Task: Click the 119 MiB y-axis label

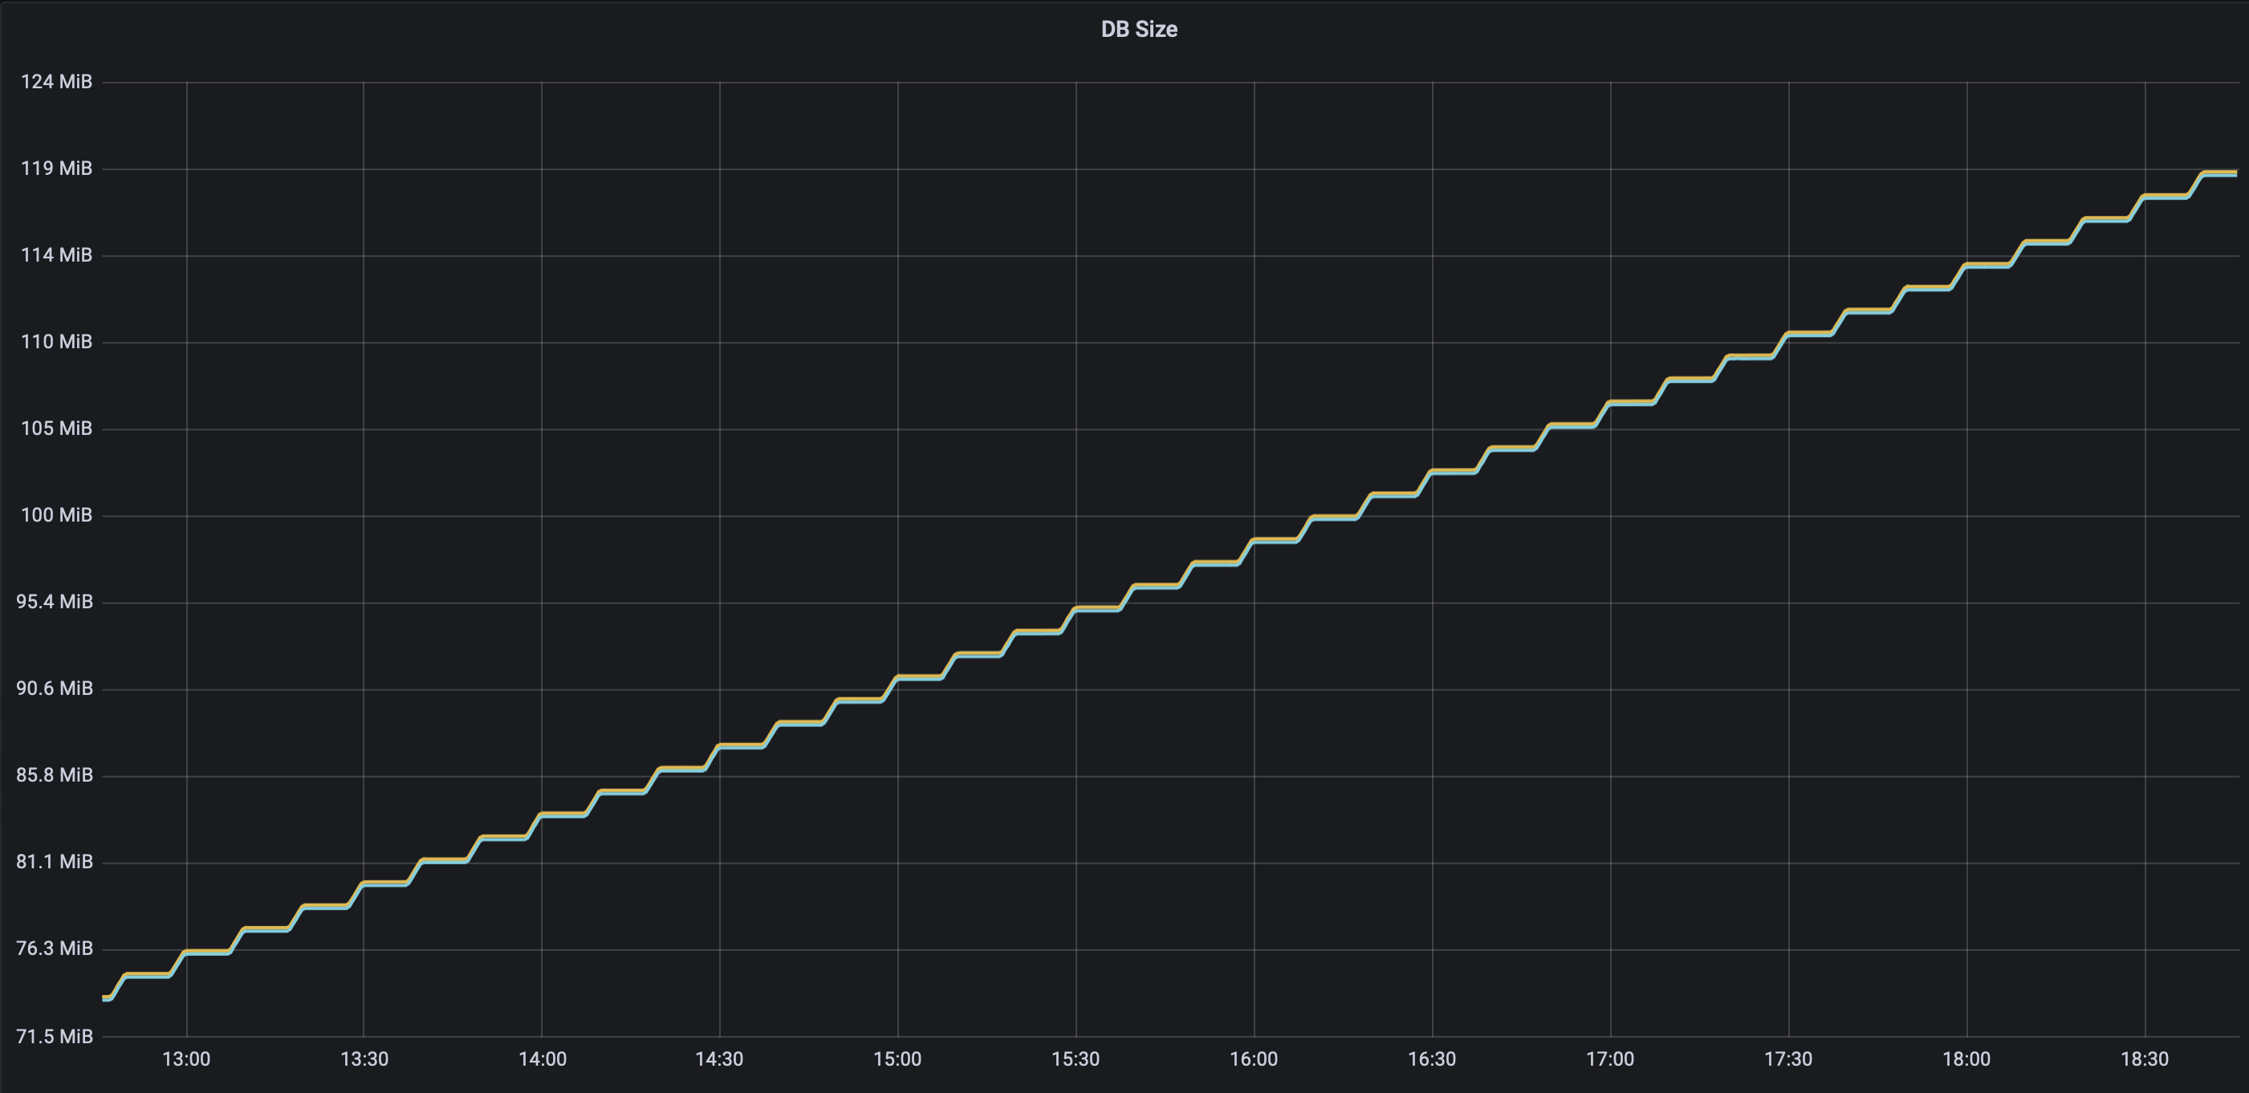Action: (56, 169)
